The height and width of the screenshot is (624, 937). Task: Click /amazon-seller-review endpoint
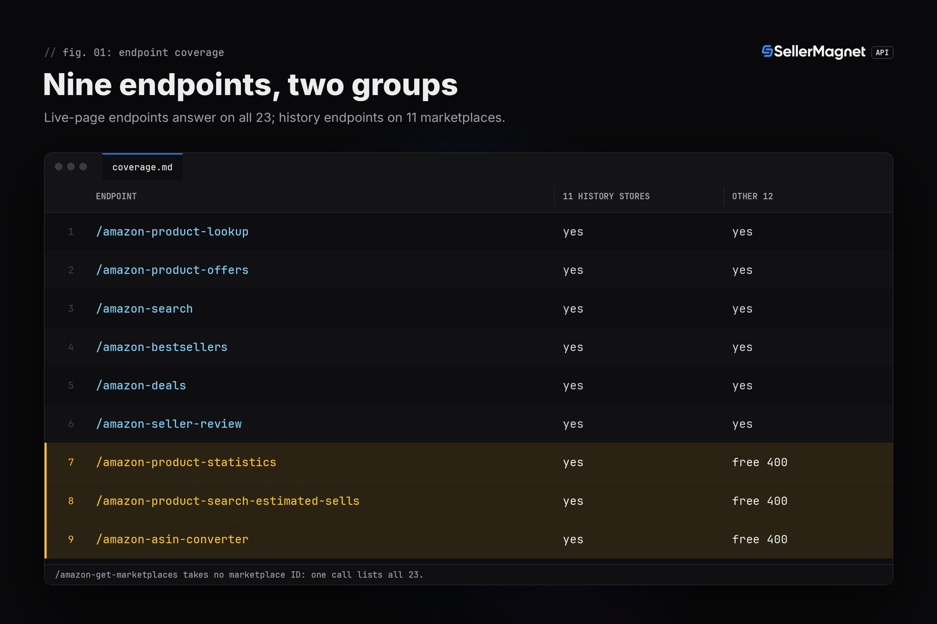coord(168,424)
